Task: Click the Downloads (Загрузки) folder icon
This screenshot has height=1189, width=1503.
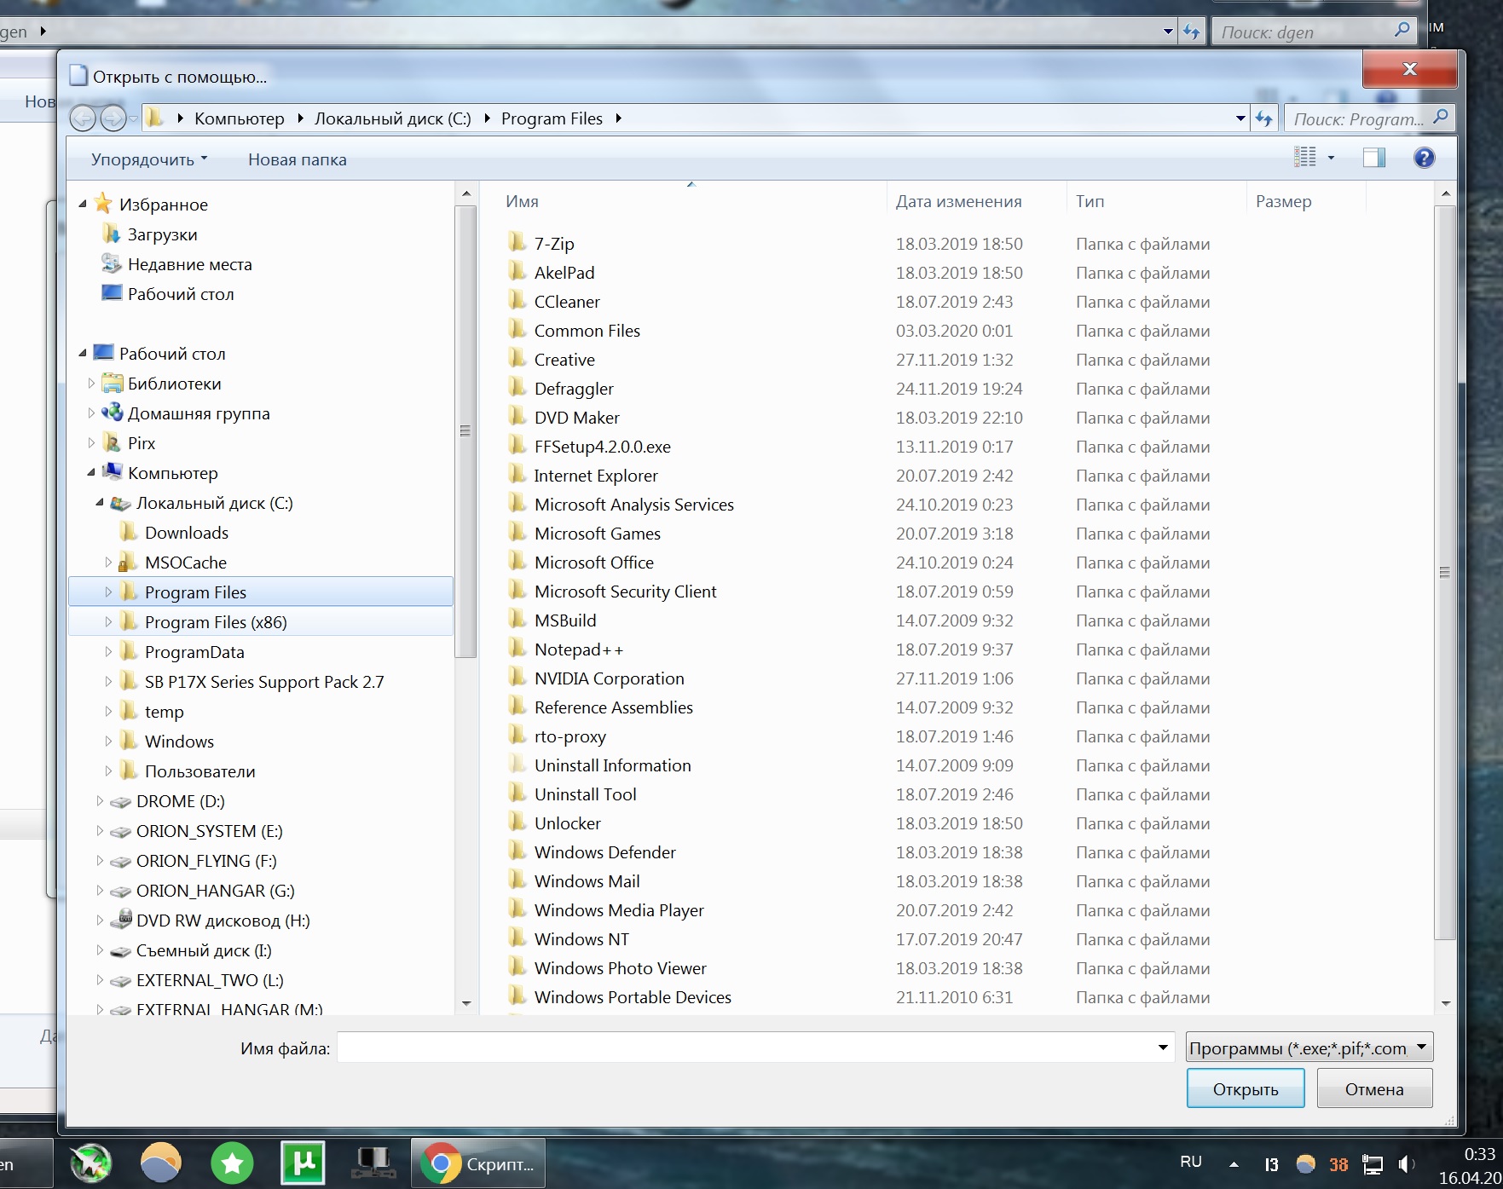Action: click(x=111, y=234)
